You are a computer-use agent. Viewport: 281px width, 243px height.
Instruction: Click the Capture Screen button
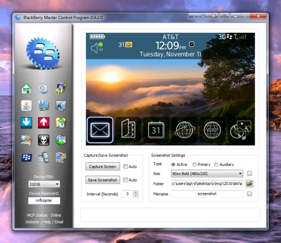(x=103, y=166)
